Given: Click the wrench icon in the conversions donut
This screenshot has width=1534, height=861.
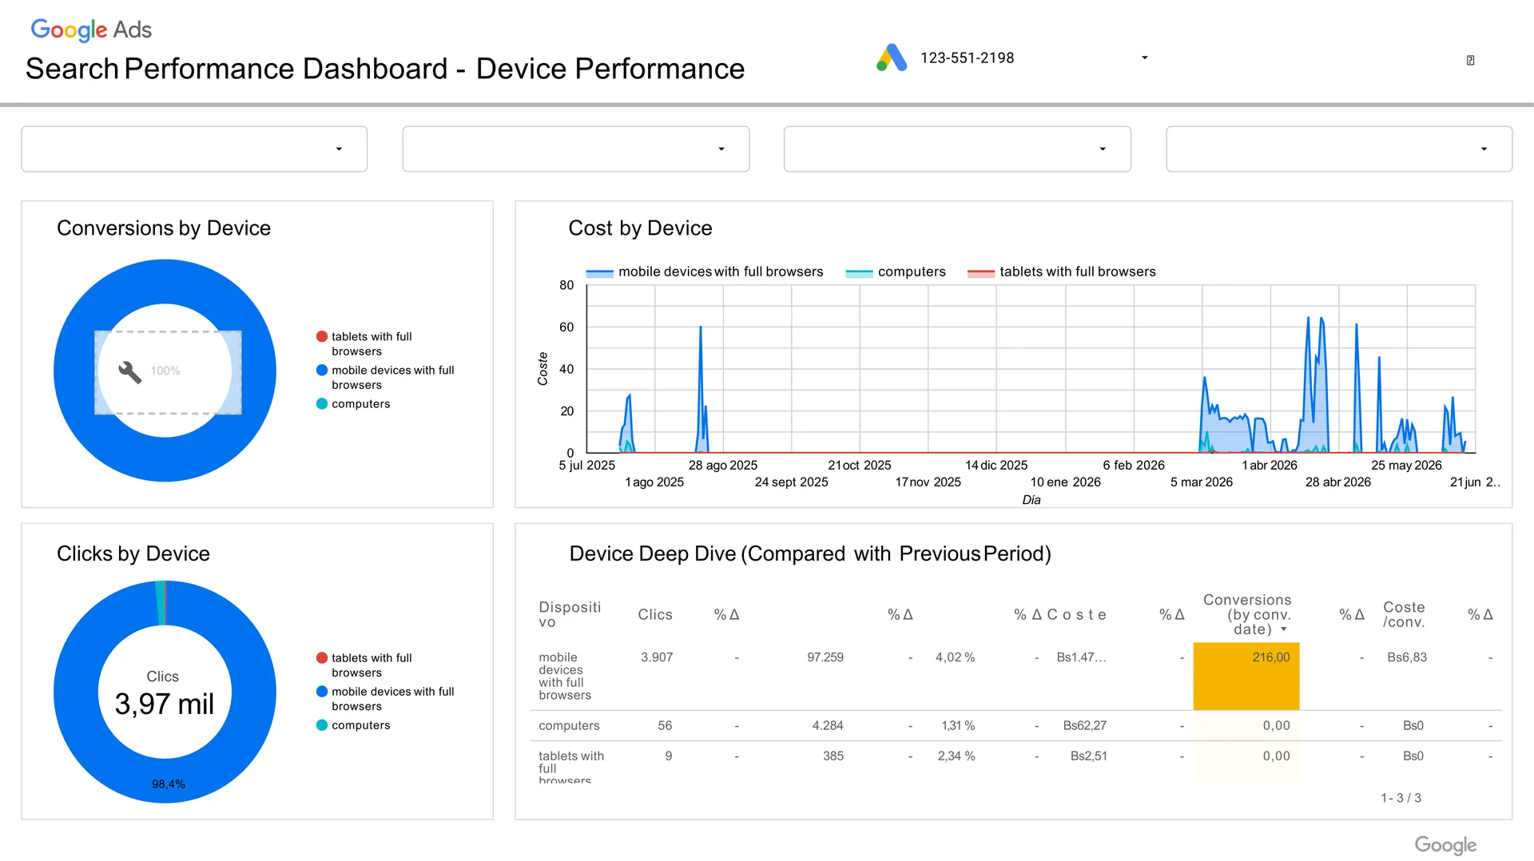Looking at the screenshot, I should tap(129, 371).
